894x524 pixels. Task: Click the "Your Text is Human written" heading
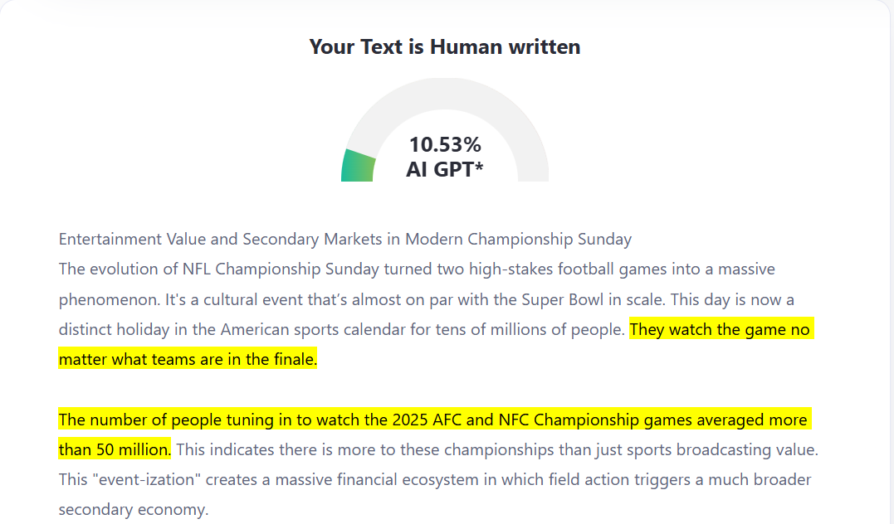coord(444,46)
